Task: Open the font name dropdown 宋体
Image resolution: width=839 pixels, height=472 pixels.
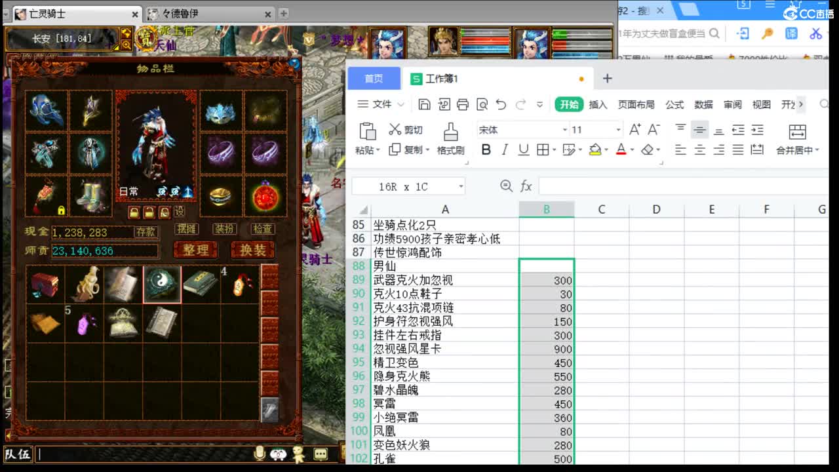Action: click(564, 130)
